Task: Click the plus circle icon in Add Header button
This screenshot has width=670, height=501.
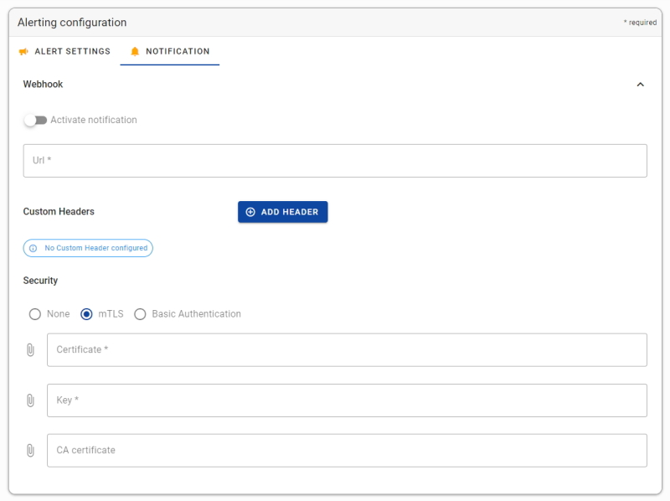Action: tap(250, 212)
